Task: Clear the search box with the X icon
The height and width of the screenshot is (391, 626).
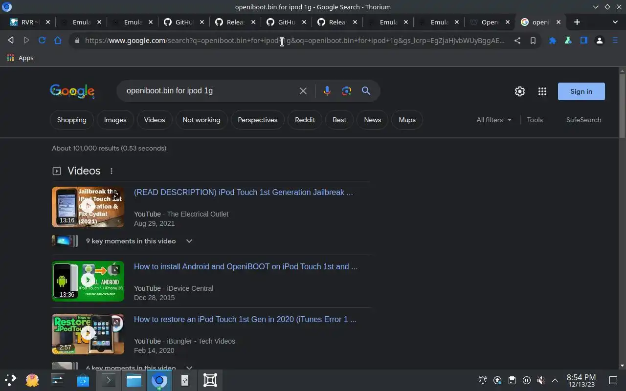Action: [x=303, y=91]
